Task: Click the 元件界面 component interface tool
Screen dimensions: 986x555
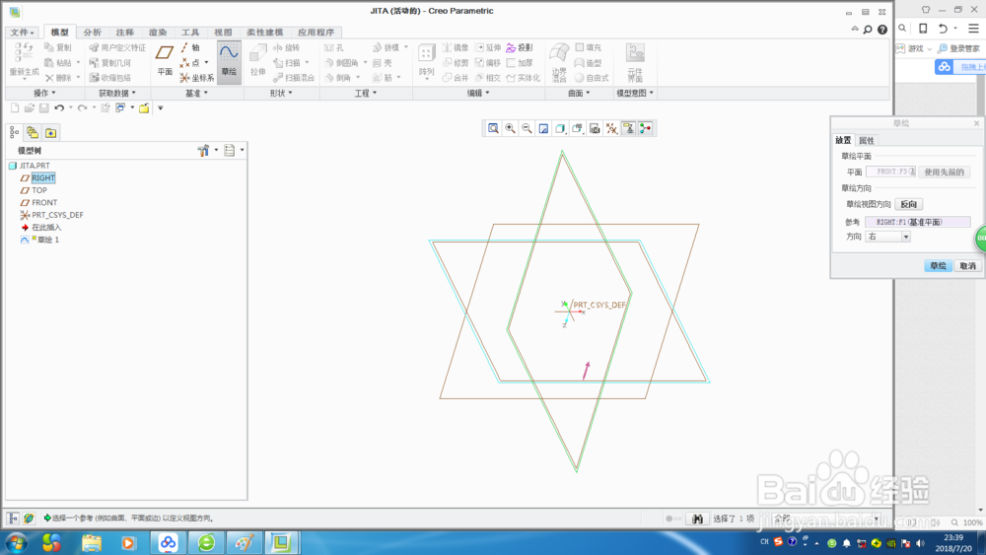Action: point(635,62)
